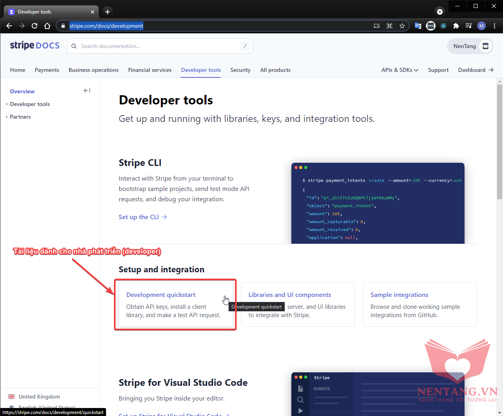Click the Google Translate extension icon
This screenshot has width=503, height=416.
[x=418, y=26]
